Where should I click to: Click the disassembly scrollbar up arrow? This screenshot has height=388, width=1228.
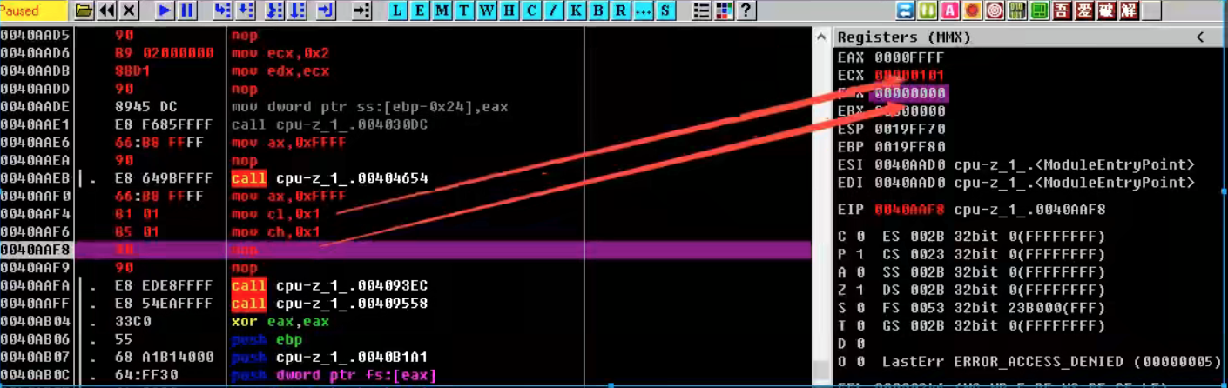tap(820, 37)
